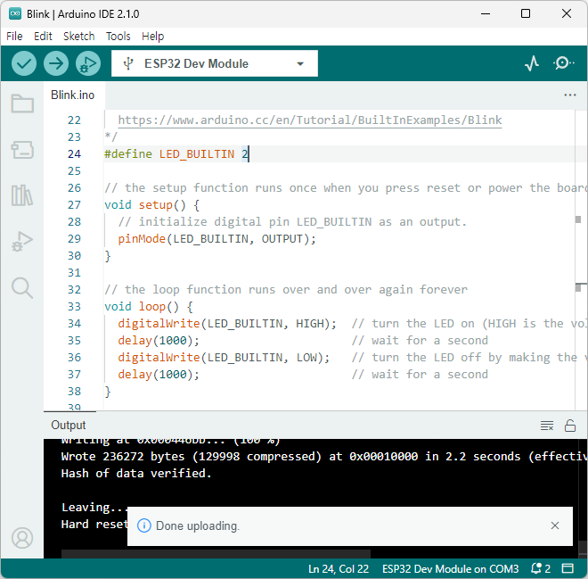Open the Tools menu
The height and width of the screenshot is (579, 588).
click(118, 36)
